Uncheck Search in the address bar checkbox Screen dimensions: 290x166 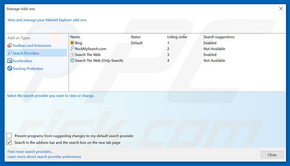(9, 143)
